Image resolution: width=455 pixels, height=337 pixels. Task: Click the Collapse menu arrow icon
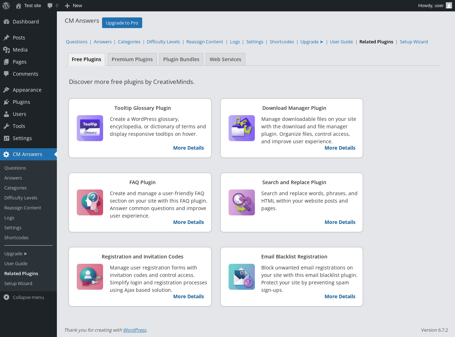click(6, 297)
